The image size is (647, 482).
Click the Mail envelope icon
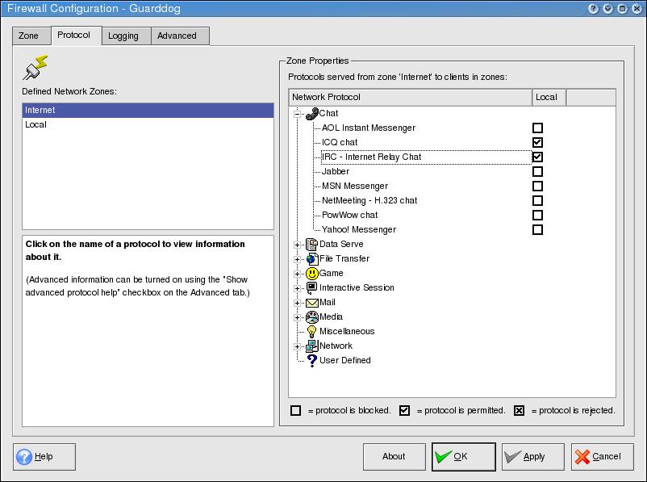(311, 303)
